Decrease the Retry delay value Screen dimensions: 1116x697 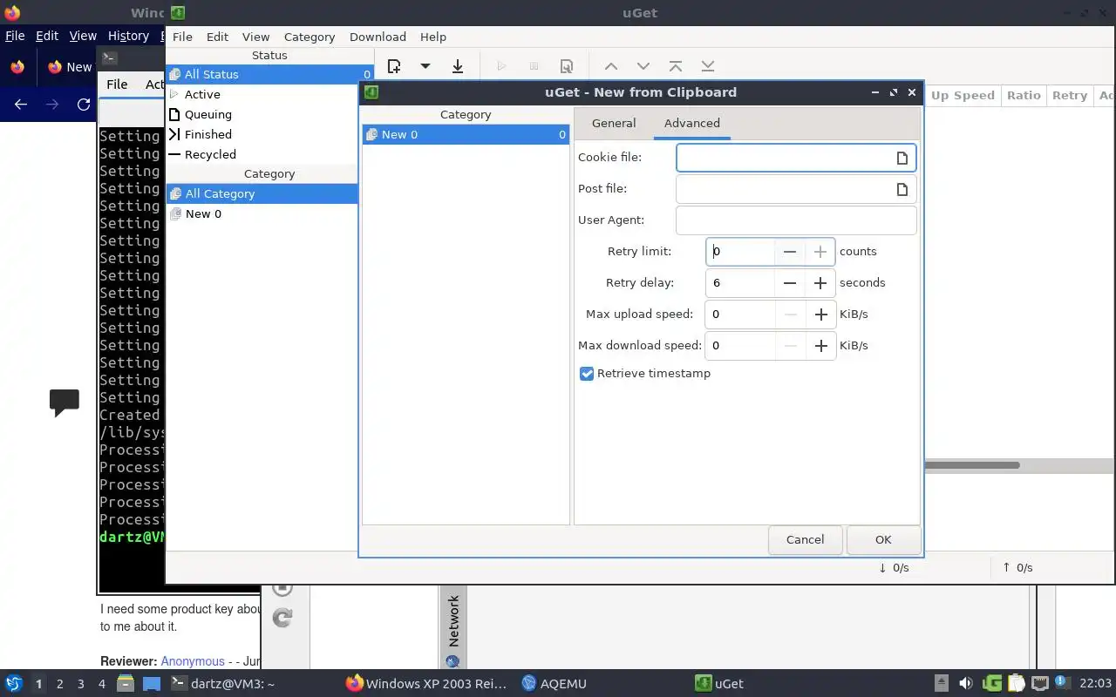tap(790, 283)
